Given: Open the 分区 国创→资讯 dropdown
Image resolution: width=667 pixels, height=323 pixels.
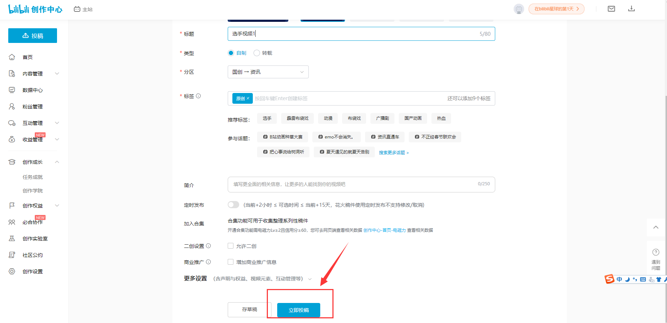Looking at the screenshot, I should [x=268, y=72].
